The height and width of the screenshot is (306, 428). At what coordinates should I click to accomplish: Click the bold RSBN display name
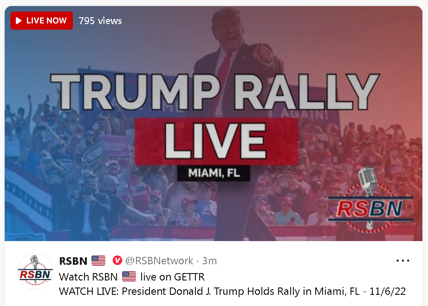73,261
